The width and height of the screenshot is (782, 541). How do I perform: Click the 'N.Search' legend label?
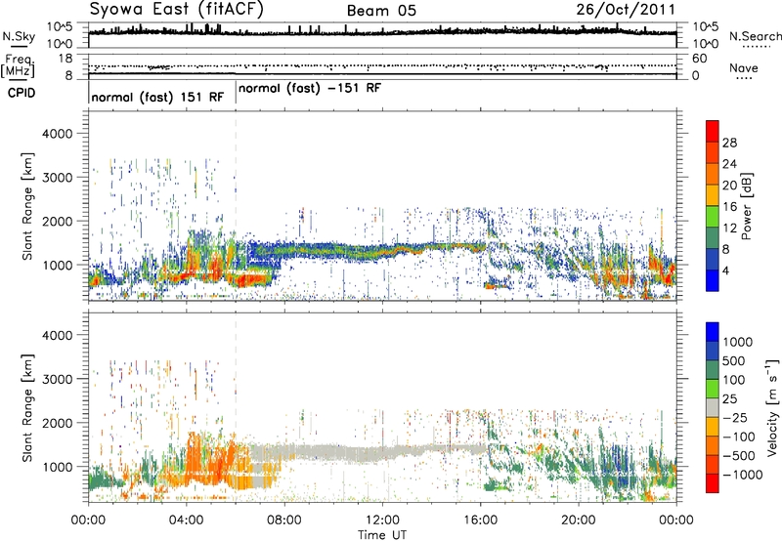(x=755, y=36)
